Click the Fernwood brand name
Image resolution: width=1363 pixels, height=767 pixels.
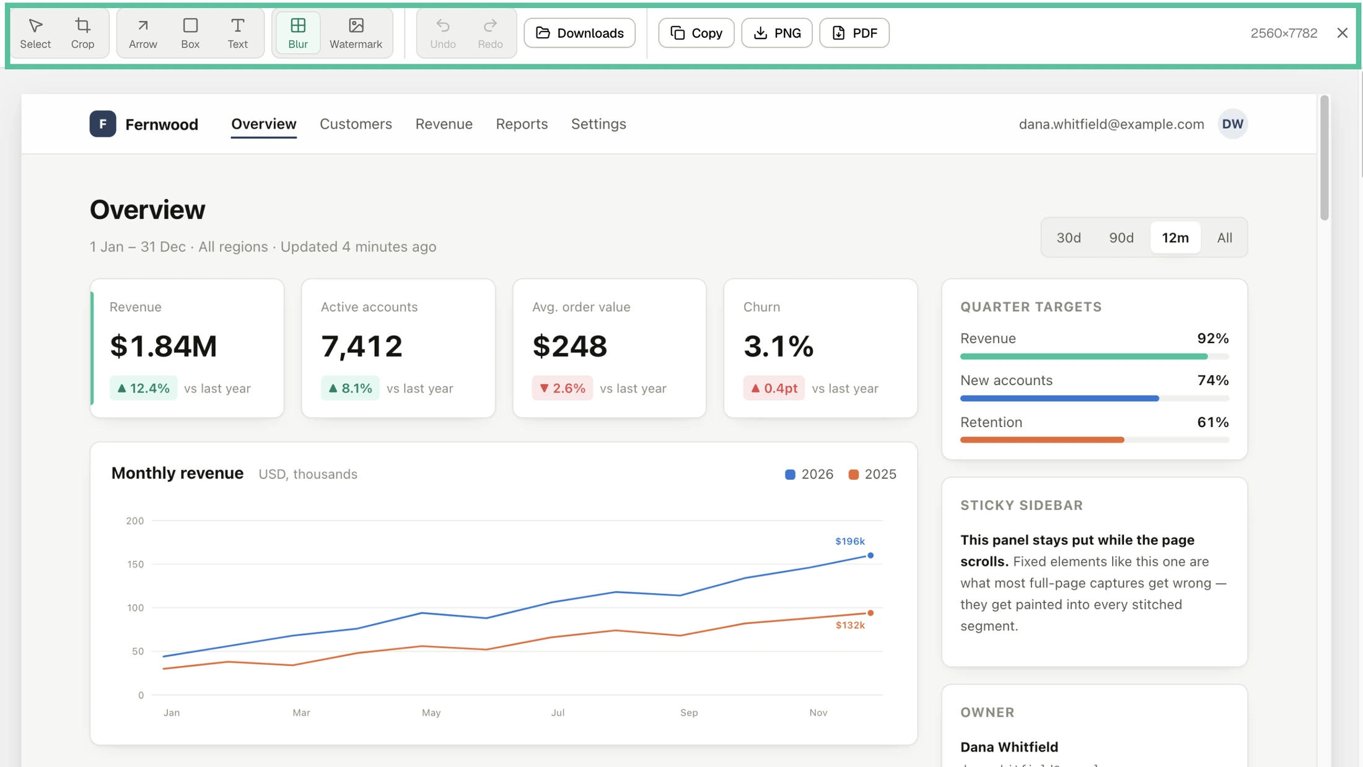162,124
